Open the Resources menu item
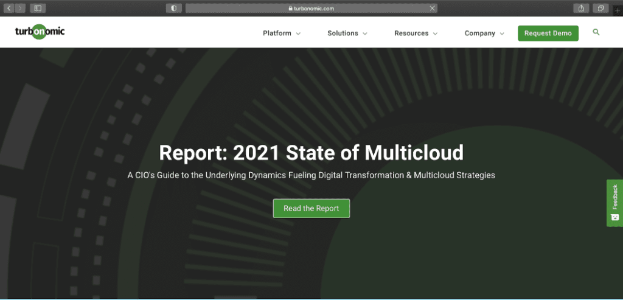The image size is (623, 300). (411, 33)
